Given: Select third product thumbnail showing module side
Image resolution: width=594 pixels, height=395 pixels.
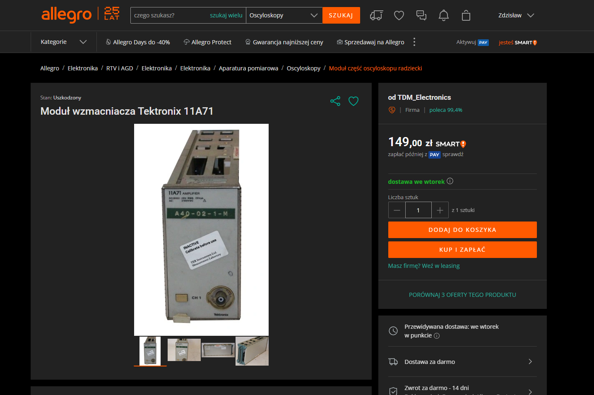Looking at the screenshot, I should click(x=218, y=350).
